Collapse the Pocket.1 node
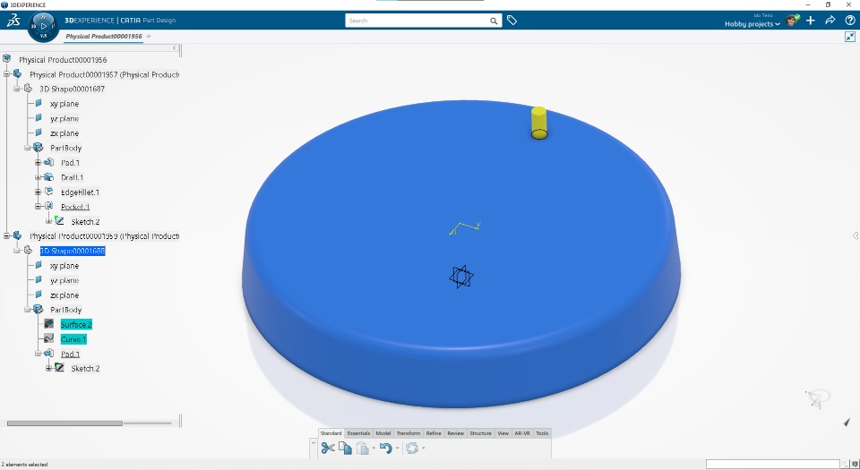The width and height of the screenshot is (860, 470). coord(38,207)
